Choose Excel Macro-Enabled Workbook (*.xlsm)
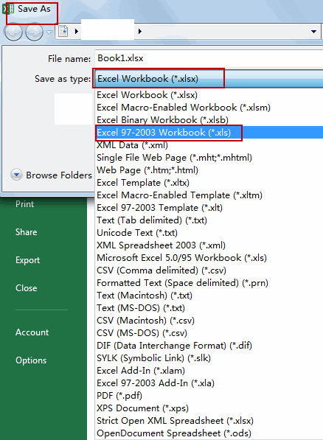This screenshot has height=440, width=323. click(209, 108)
